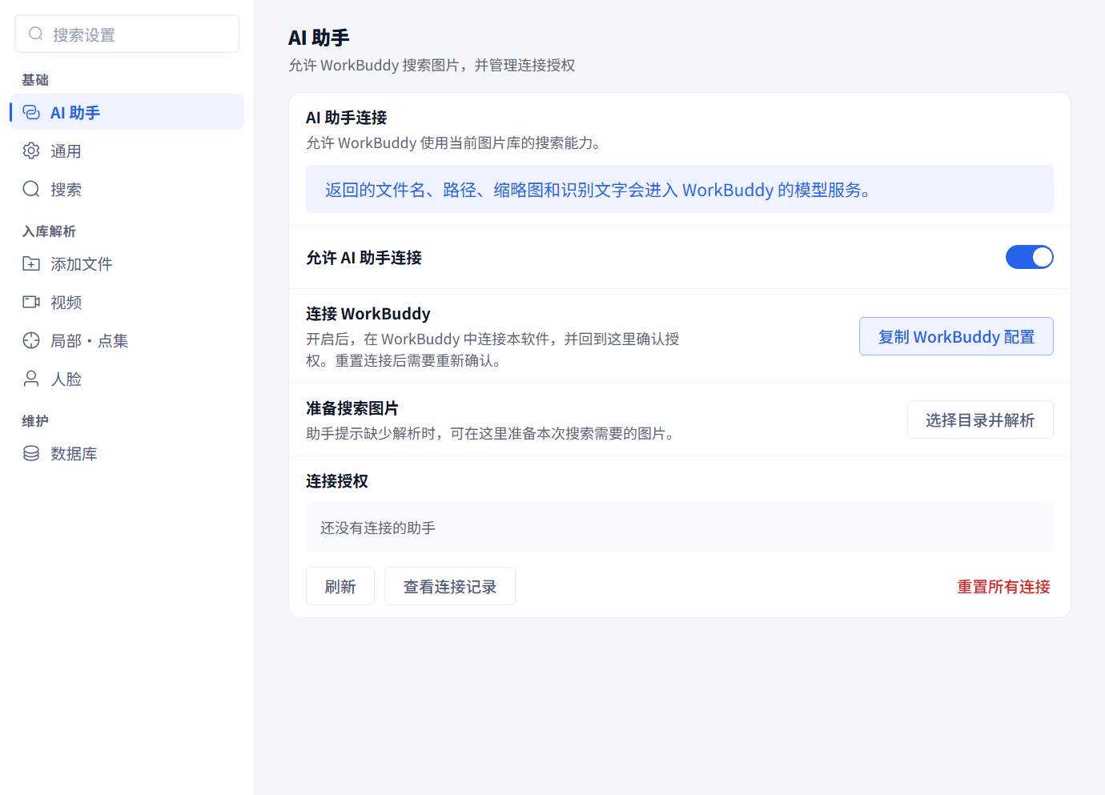Open the 搜索 settings page

pos(127,189)
